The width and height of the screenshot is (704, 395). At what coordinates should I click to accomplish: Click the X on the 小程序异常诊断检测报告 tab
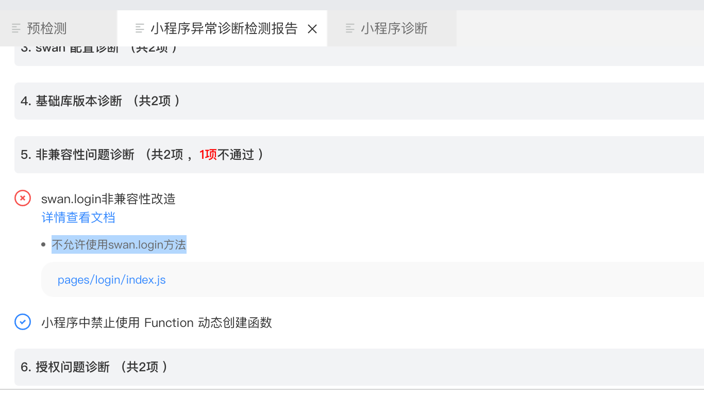point(313,29)
